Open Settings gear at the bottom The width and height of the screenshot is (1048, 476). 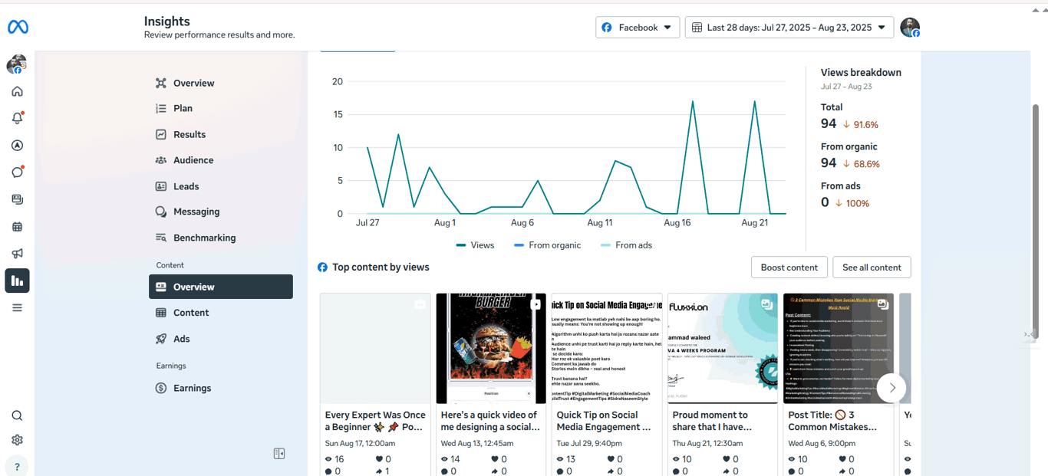tap(17, 440)
